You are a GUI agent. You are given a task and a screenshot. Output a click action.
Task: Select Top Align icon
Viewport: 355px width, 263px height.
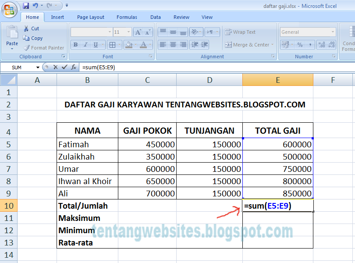[163, 32]
